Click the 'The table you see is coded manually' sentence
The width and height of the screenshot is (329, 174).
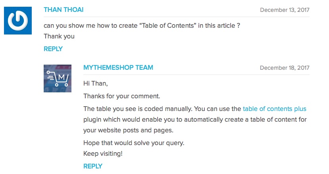[138, 109]
